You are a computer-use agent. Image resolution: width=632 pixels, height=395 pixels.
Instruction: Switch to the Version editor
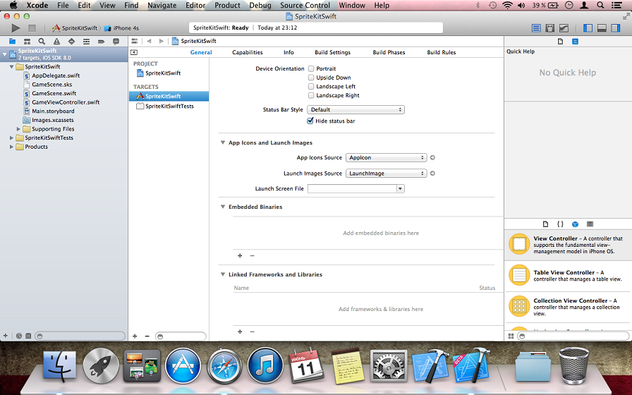pos(564,28)
